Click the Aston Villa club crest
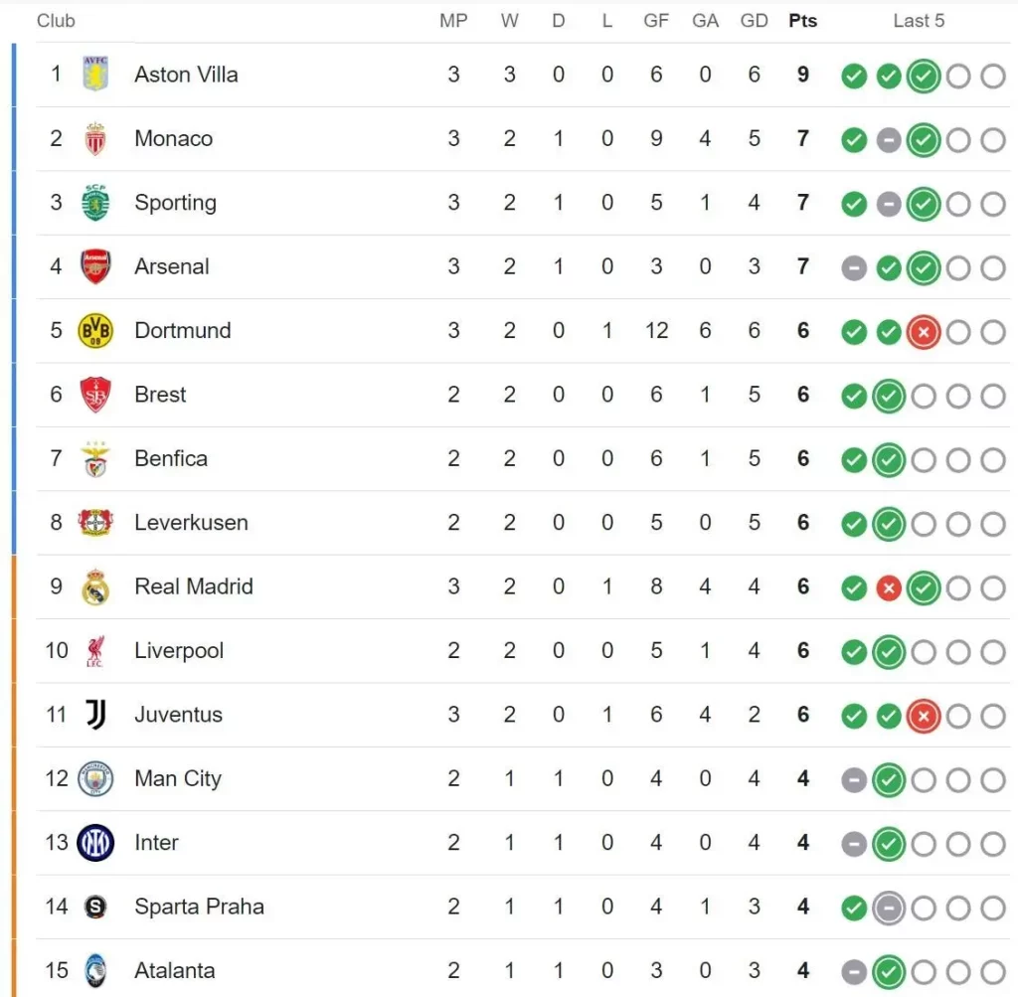Screen dimensions: 1018x997 [95, 75]
